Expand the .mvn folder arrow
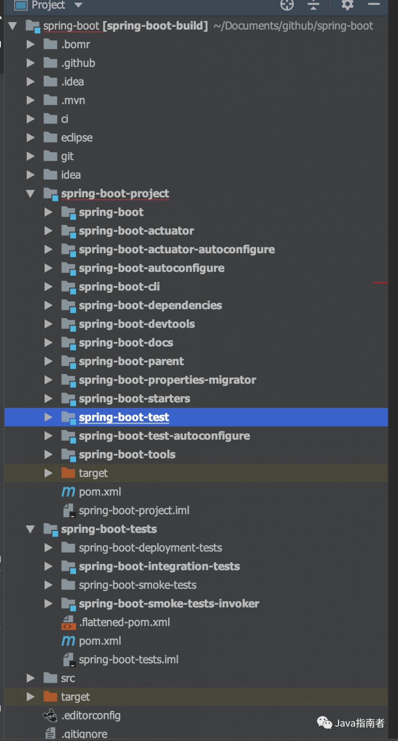Viewport: 398px width, 741px height. tap(31, 100)
